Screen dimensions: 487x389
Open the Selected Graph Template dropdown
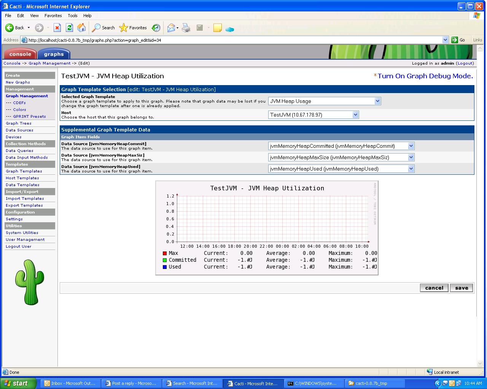click(325, 101)
